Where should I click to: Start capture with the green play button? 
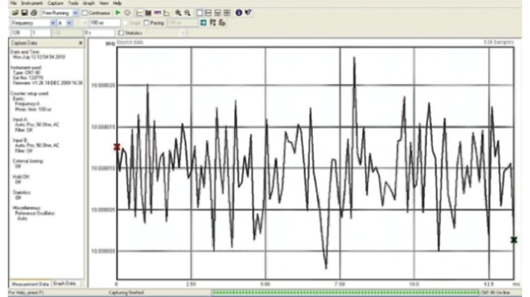[118, 13]
